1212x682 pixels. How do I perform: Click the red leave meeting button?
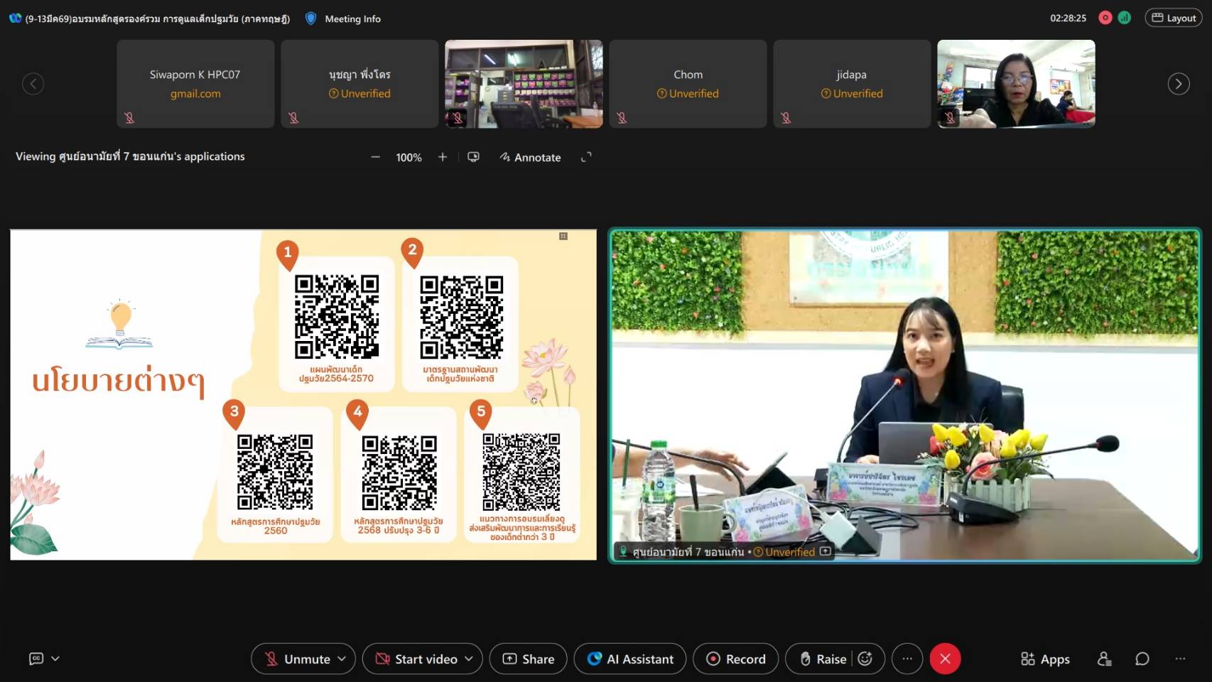click(x=945, y=659)
